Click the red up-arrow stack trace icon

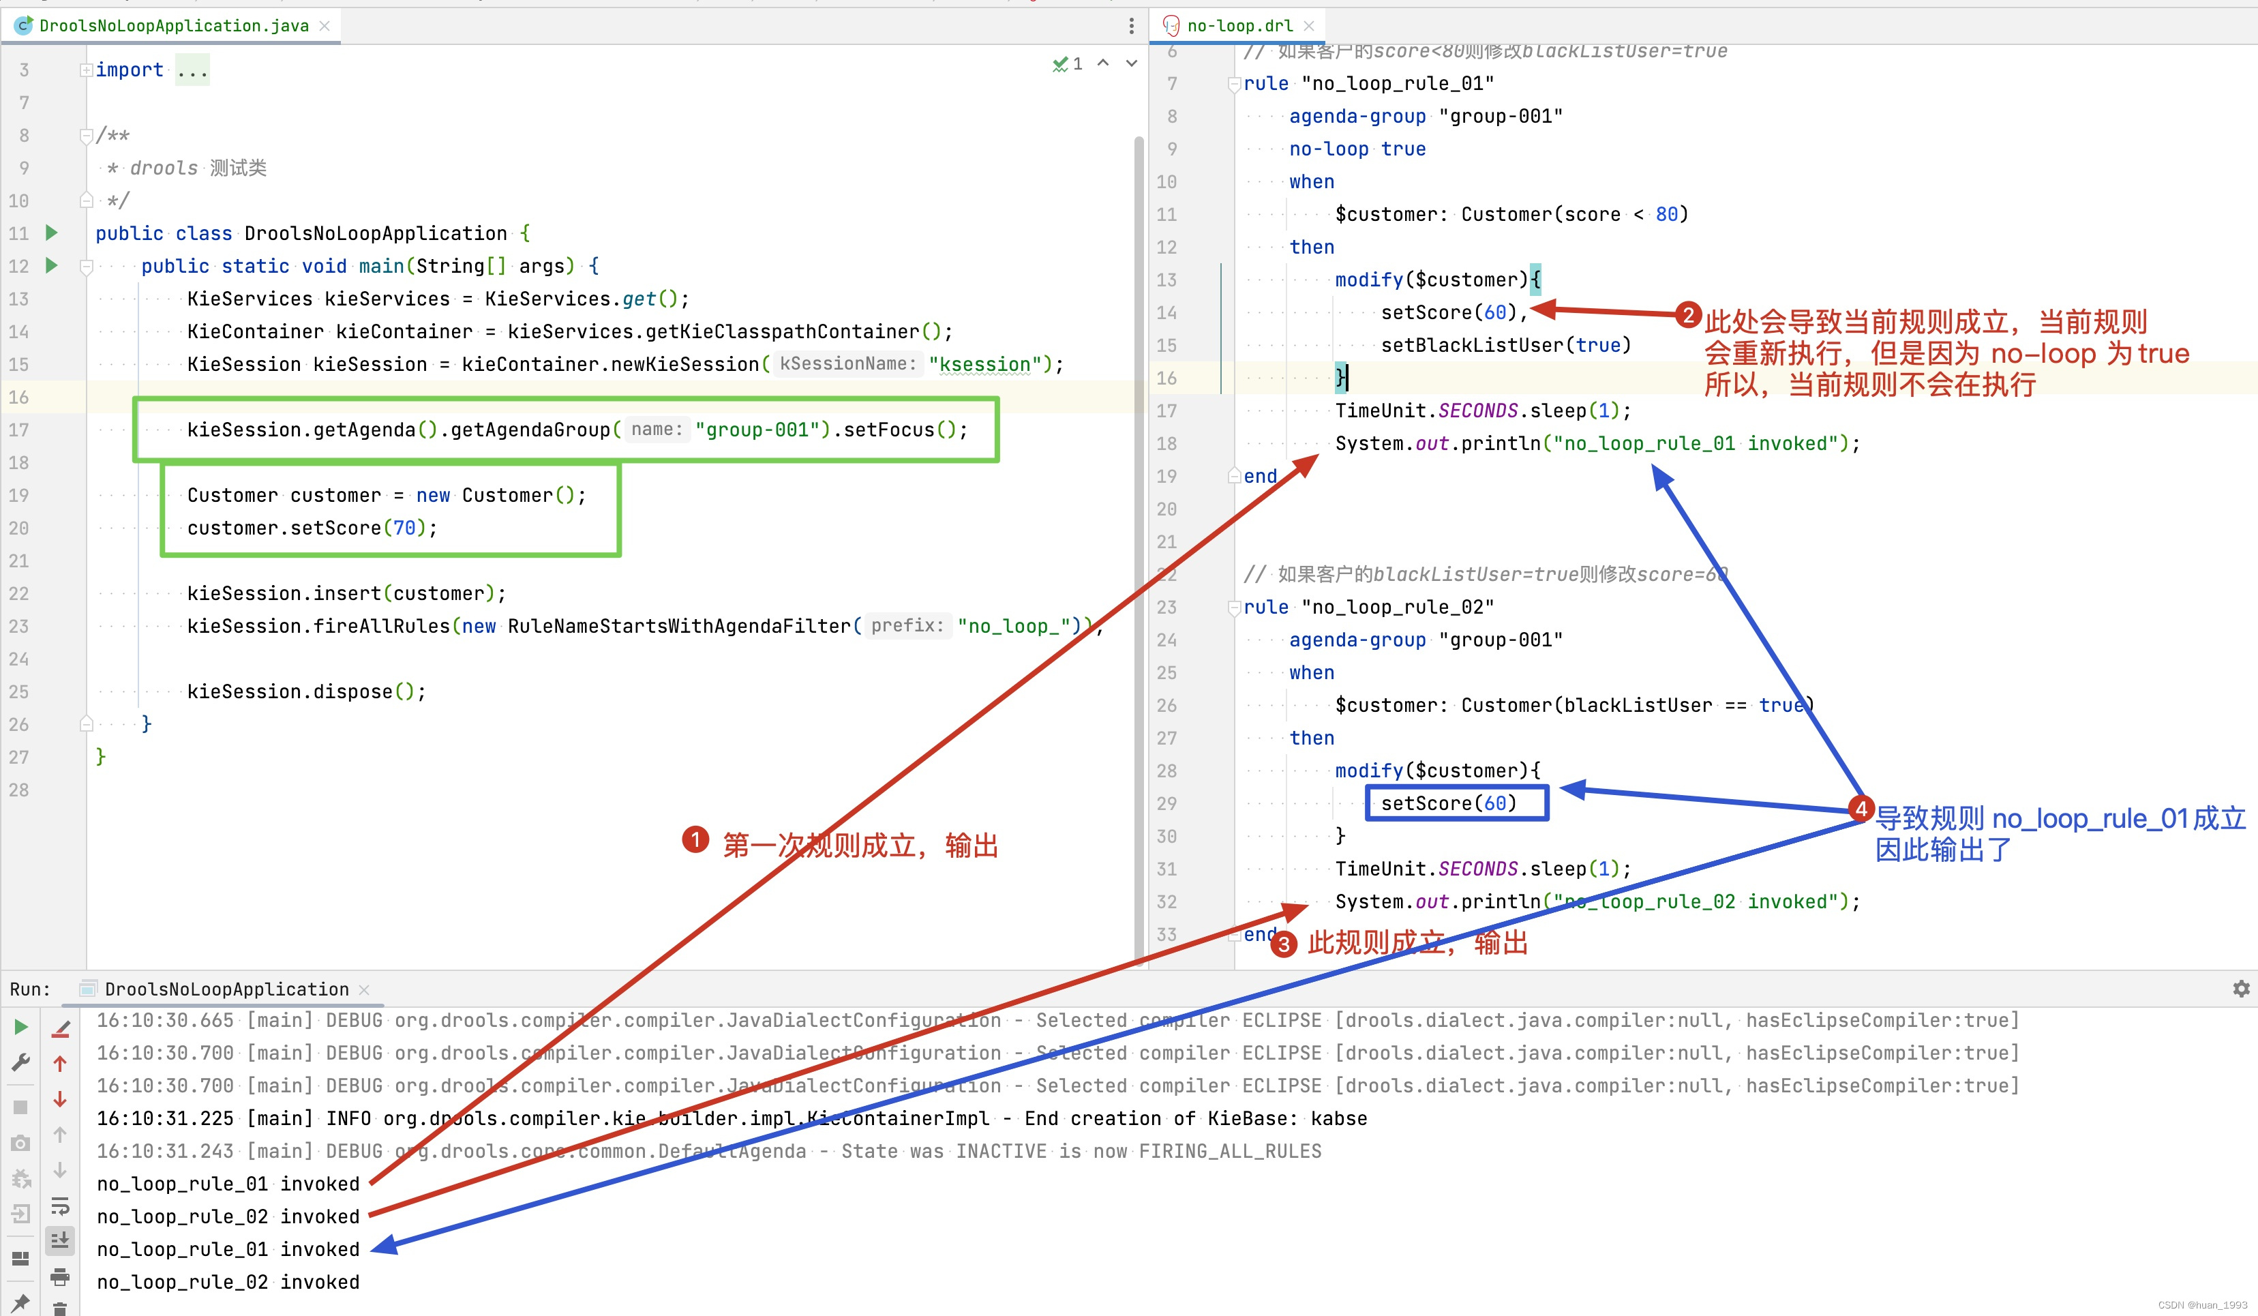60,1064
